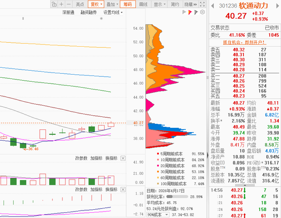This screenshot has width=281, height=218.
Task: Click 委比 value 41.16%
Action: point(237,35)
